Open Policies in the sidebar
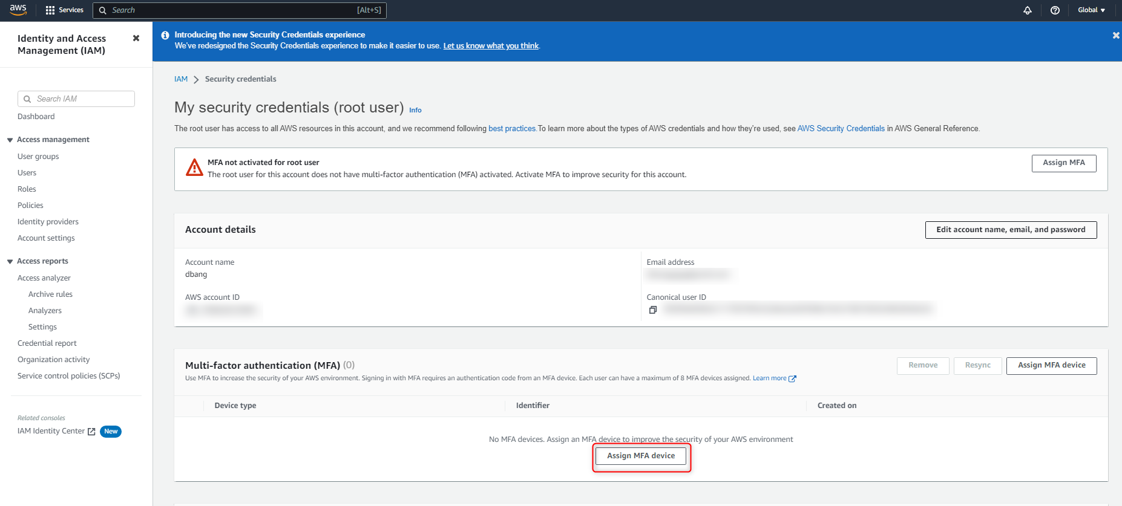The height and width of the screenshot is (506, 1122). pos(30,206)
